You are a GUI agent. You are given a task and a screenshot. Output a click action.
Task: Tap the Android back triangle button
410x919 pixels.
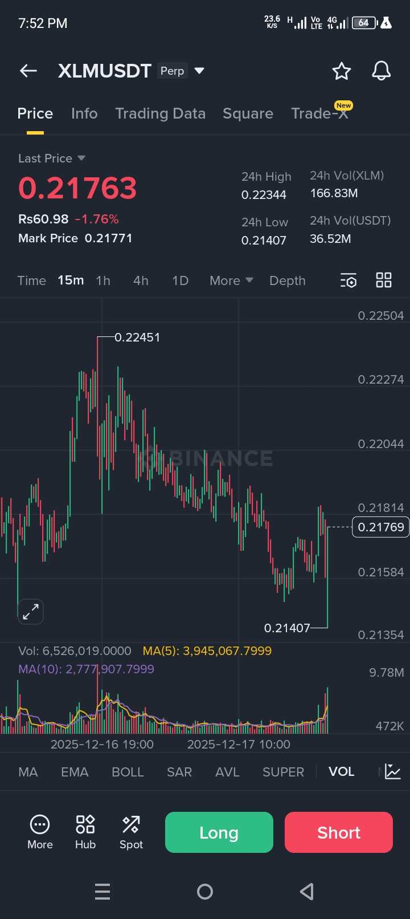click(307, 892)
